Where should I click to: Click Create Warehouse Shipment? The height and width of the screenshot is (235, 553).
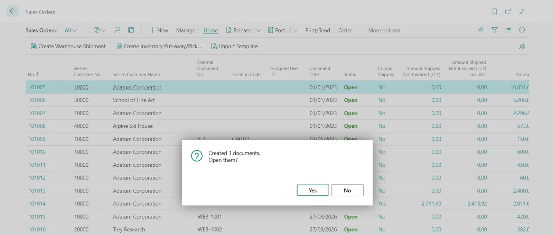68,46
